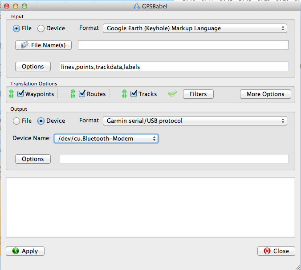Click the Apply button

[25, 251]
